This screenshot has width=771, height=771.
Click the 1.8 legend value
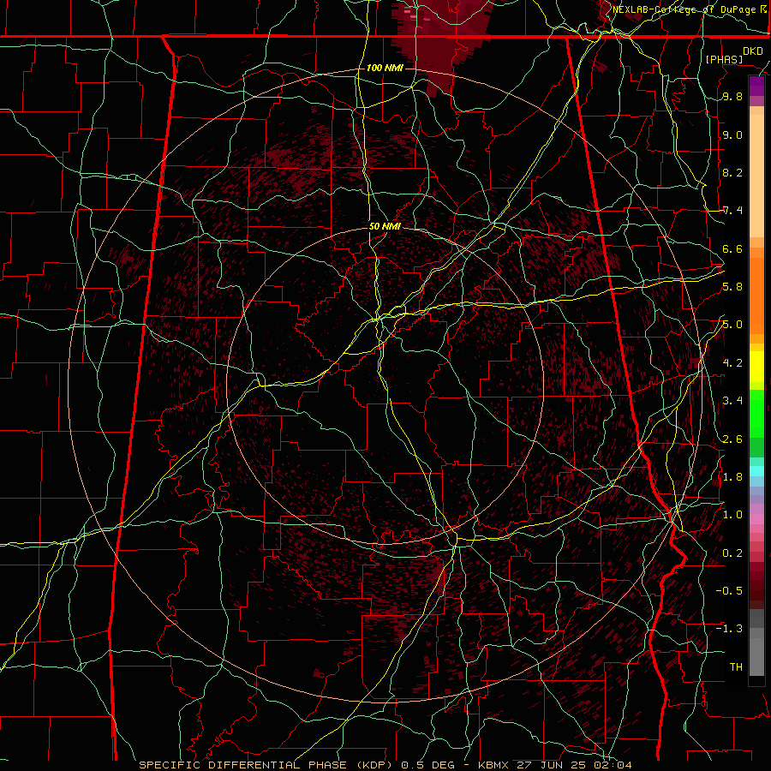pyautogui.click(x=732, y=476)
